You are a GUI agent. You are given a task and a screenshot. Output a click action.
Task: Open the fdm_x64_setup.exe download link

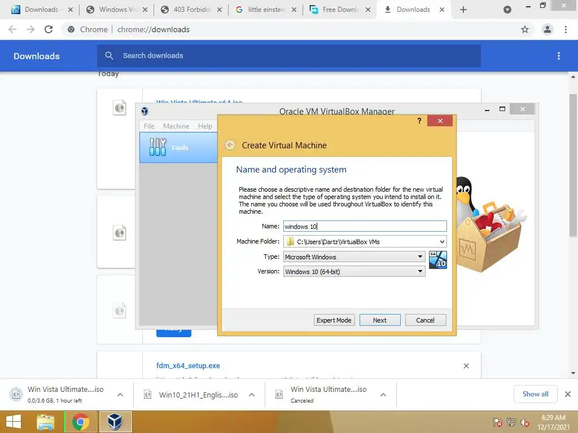(x=188, y=365)
